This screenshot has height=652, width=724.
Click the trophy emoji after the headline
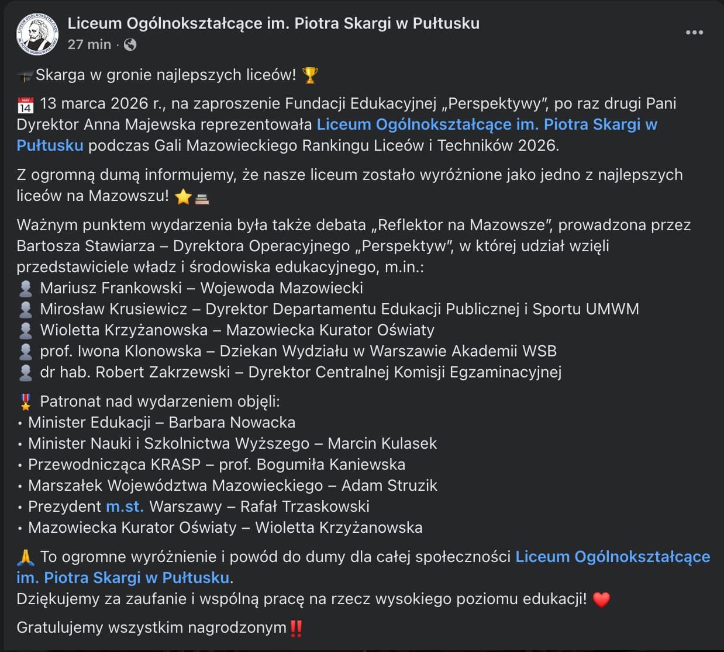coord(310,75)
